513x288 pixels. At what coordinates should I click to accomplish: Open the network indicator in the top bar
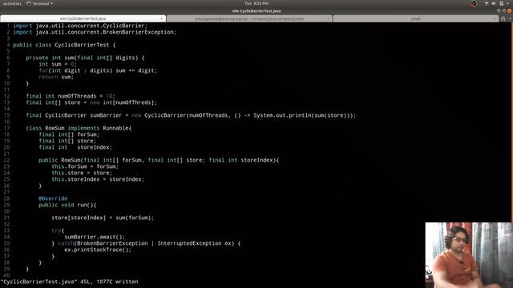487,3
